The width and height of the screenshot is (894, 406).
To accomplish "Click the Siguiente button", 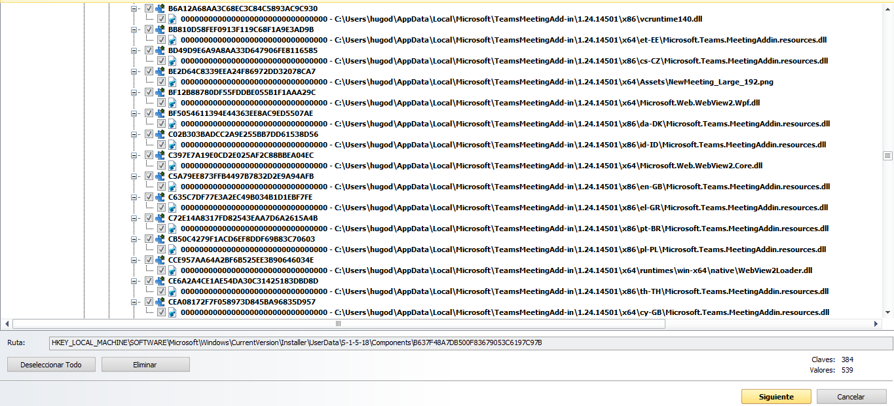I will [776, 397].
